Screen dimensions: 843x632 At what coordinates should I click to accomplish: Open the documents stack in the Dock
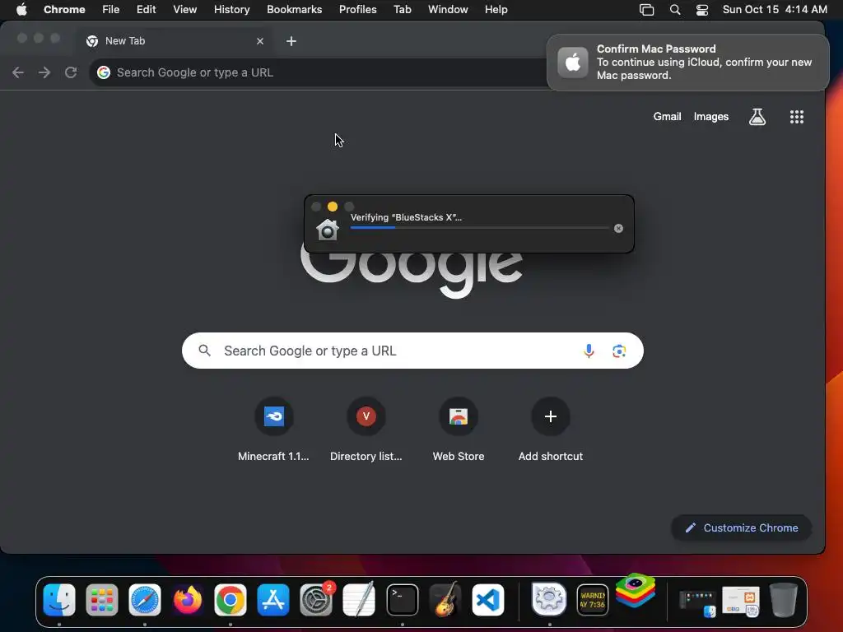(741, 601)
